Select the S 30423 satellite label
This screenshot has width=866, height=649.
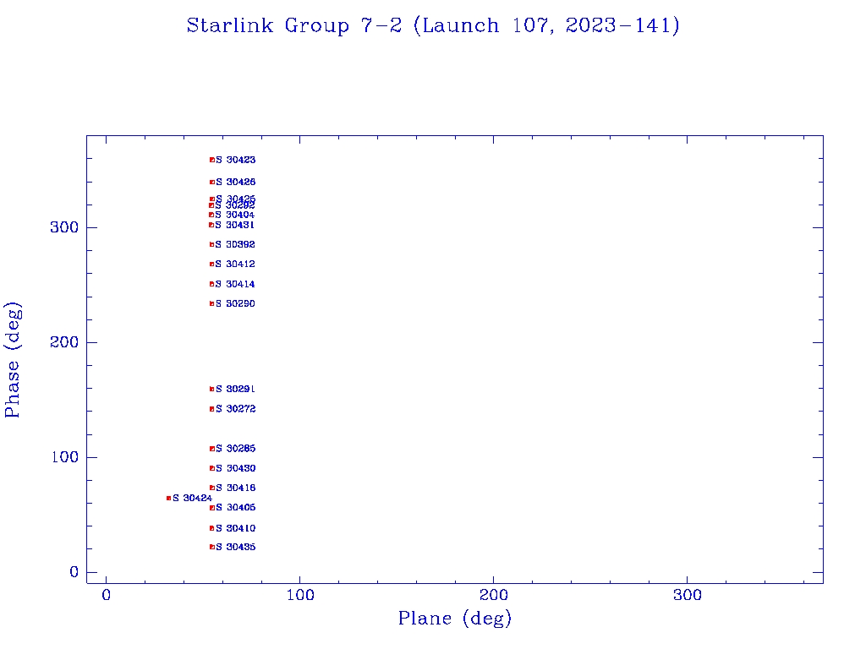[x=236, y=160]
